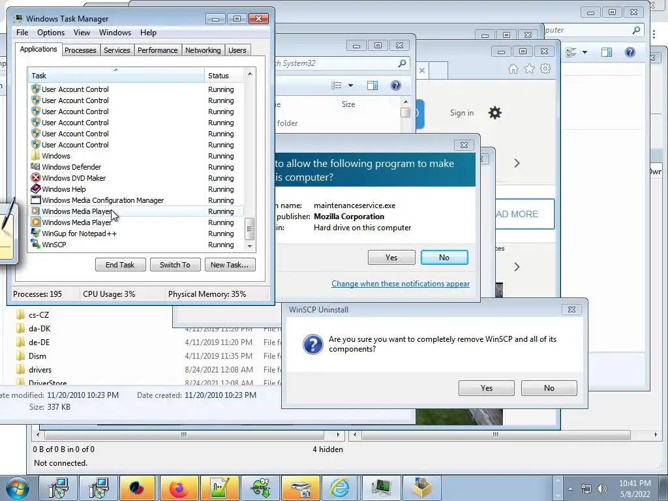Open the WinGup updater chameleon taskbar icon
The height and width of the screenshot is (501, 668).
260,488
